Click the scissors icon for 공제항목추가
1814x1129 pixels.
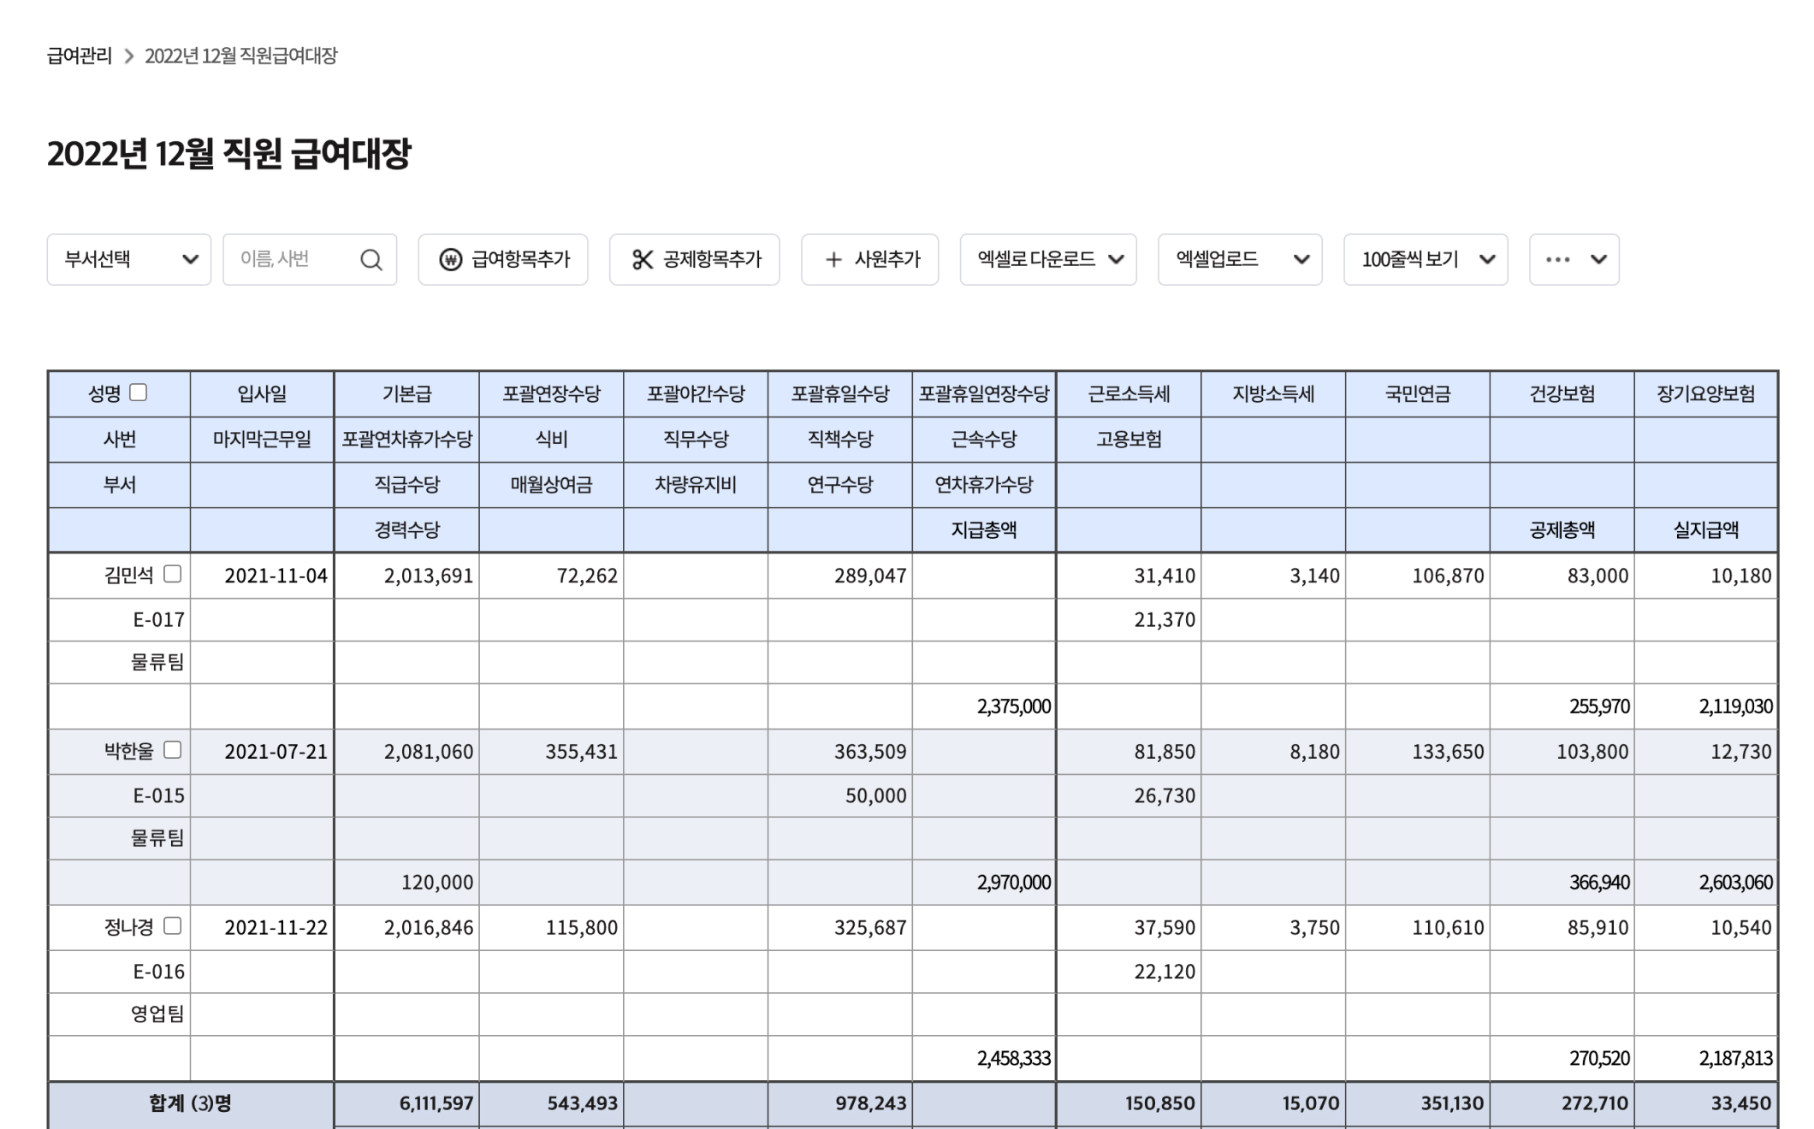[642, 260]
